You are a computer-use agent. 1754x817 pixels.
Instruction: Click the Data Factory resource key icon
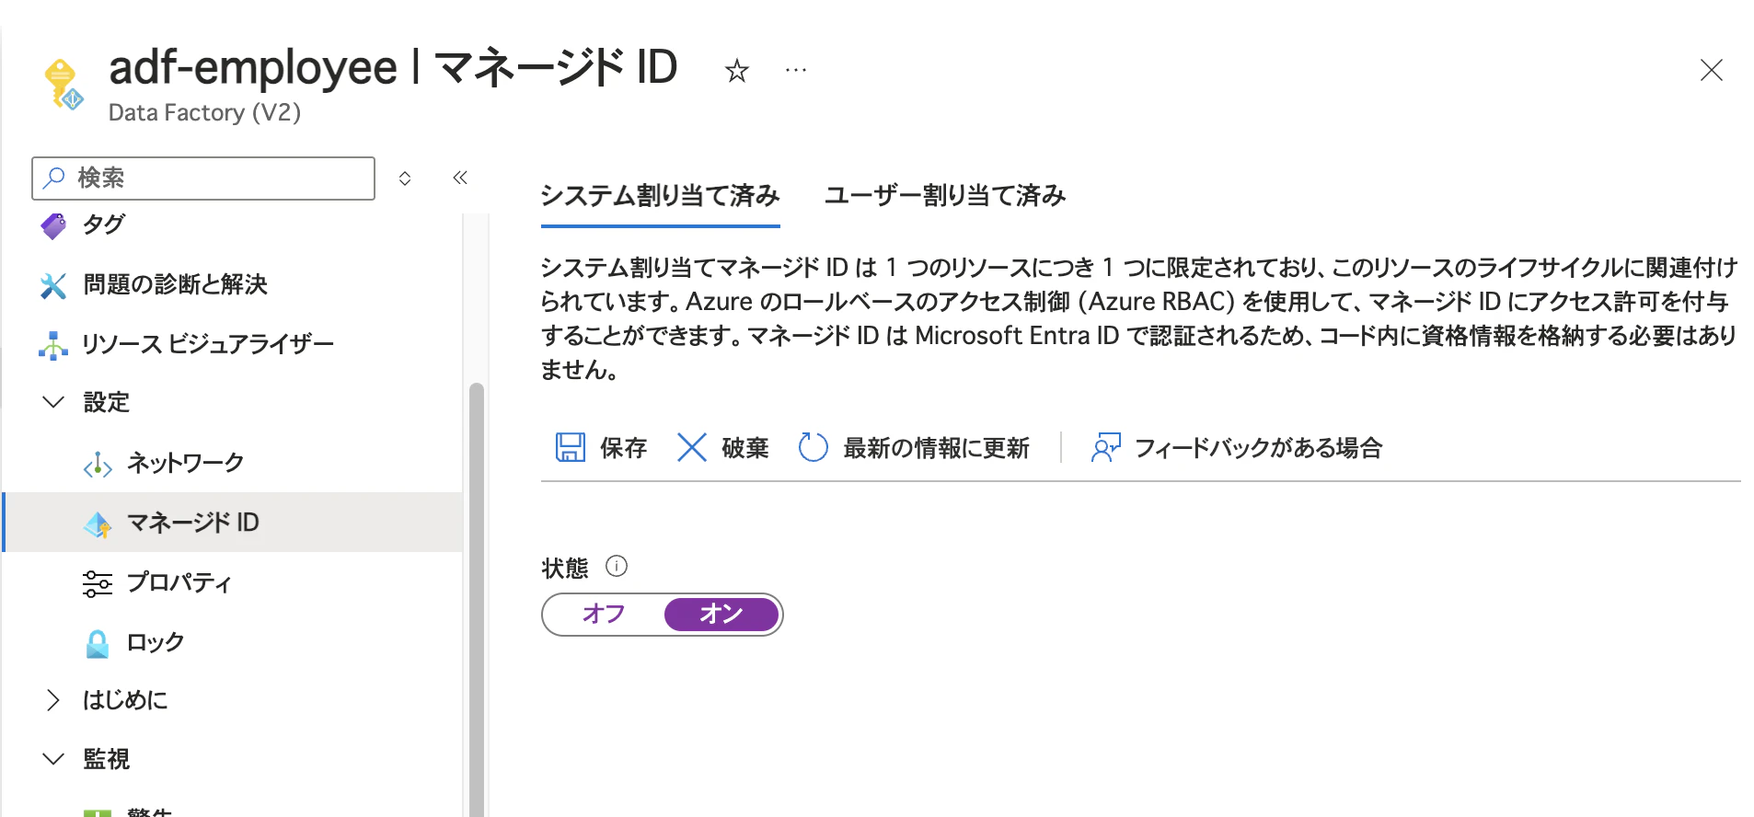point(63,85)
